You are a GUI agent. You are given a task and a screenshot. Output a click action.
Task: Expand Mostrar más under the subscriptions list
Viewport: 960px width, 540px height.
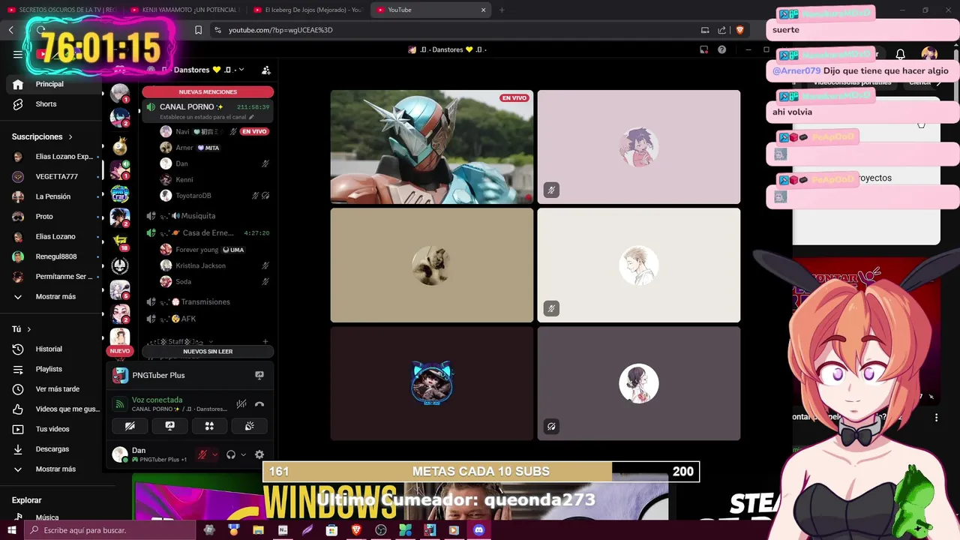[55, 296]
